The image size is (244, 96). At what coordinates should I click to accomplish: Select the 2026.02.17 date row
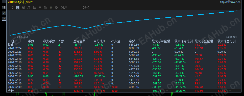tap(15, 66)
